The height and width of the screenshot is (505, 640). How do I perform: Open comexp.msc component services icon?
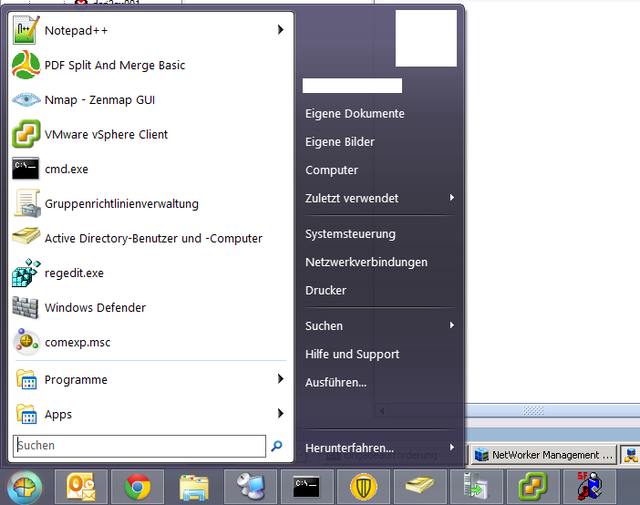26,343
